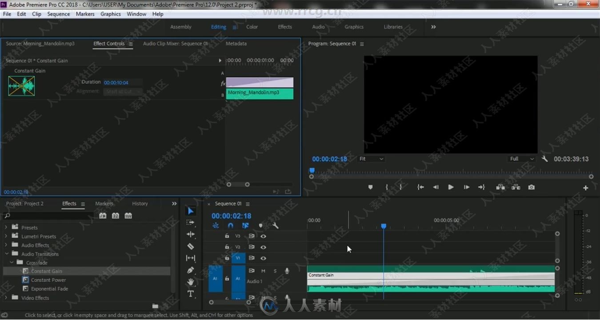600x320 pixels.
Task: Play the sequence in Program monitor
Action: 451,188
